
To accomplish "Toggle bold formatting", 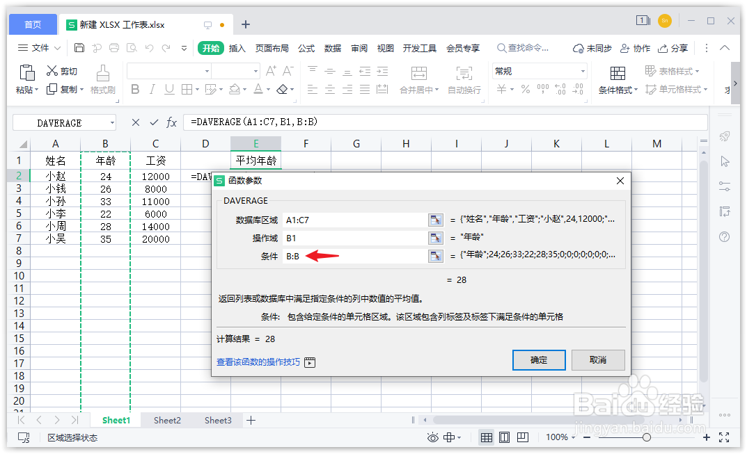I will pos(135,90).
